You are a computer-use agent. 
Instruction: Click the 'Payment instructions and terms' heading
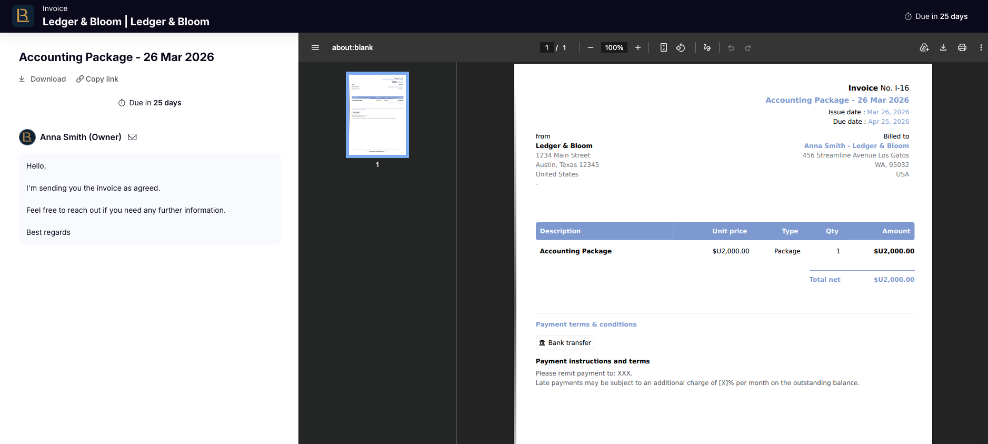pyautogui.click(x=593, y=361)
